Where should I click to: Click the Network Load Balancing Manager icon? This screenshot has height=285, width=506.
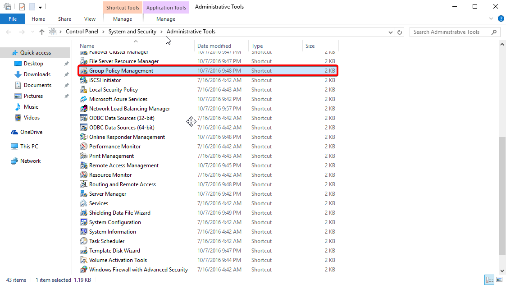click(83, 109)
